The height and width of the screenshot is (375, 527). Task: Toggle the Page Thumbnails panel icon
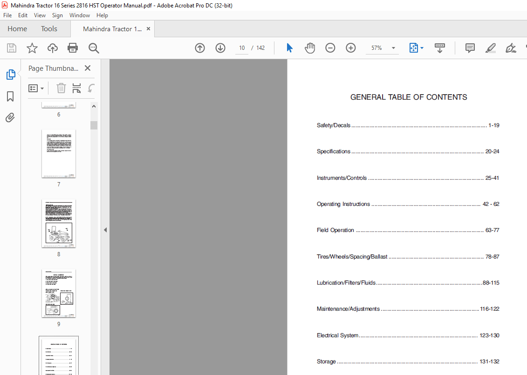click(10, 75)
